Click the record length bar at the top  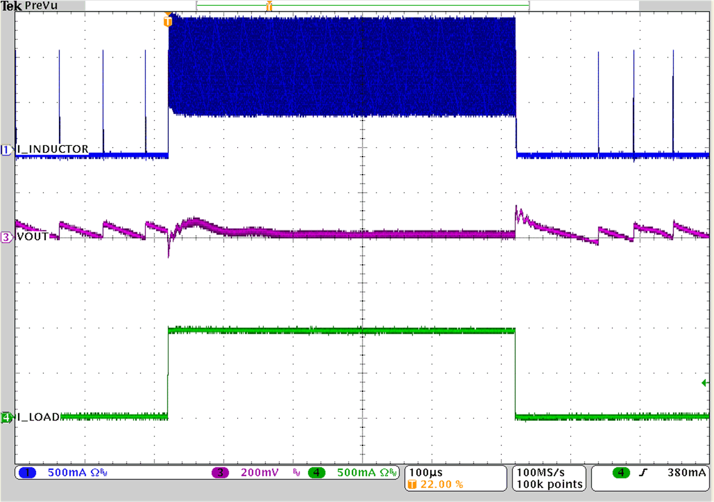tap(361, 6)
